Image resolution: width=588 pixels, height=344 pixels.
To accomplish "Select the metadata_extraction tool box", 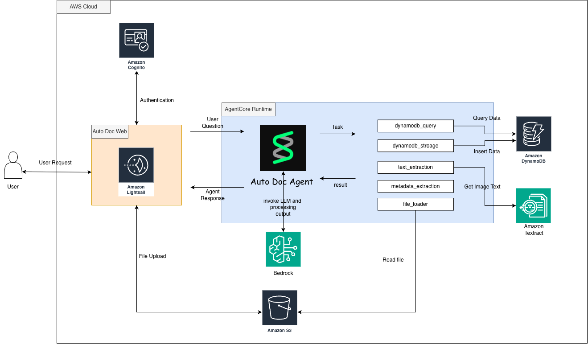I will pos(415,186).
